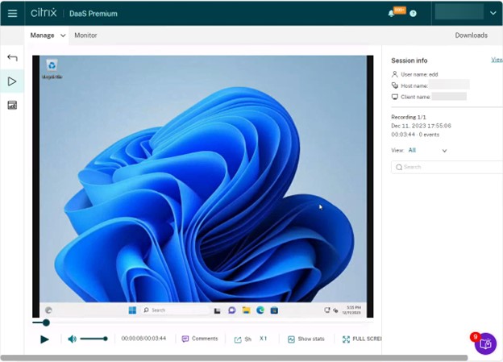Go back using the return arrow icon
The width and height of the screenshot is (503, 362).
pos(12,58)
